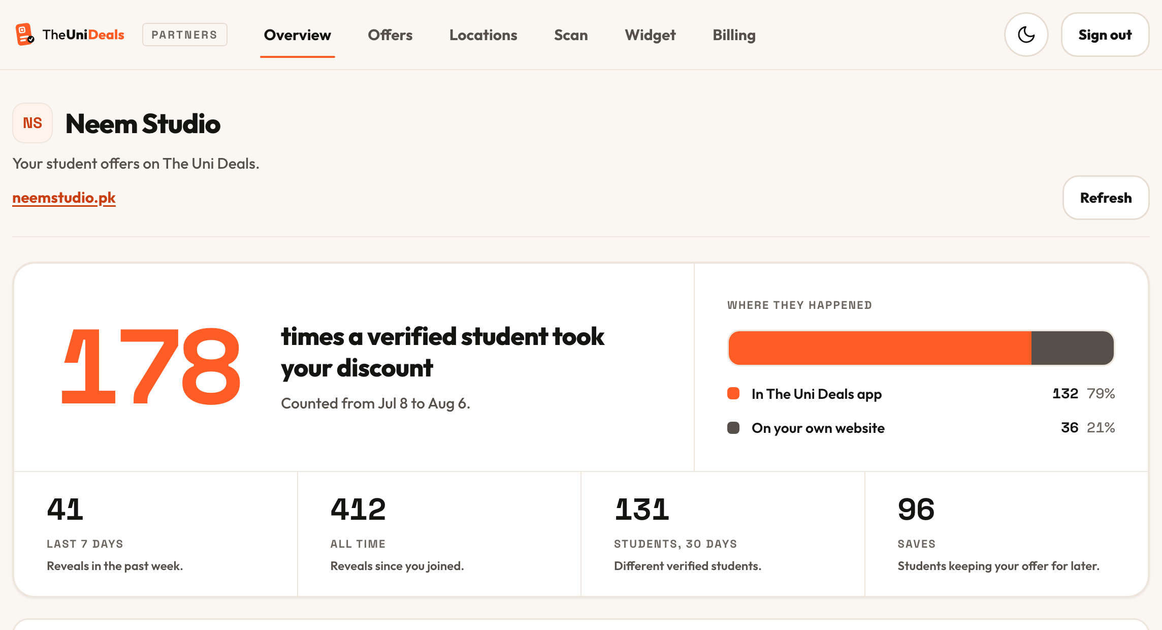Viewport: 1162px width, 630px height.
Task: Click the NS avatar badge
Action: [x=33, y=123]
